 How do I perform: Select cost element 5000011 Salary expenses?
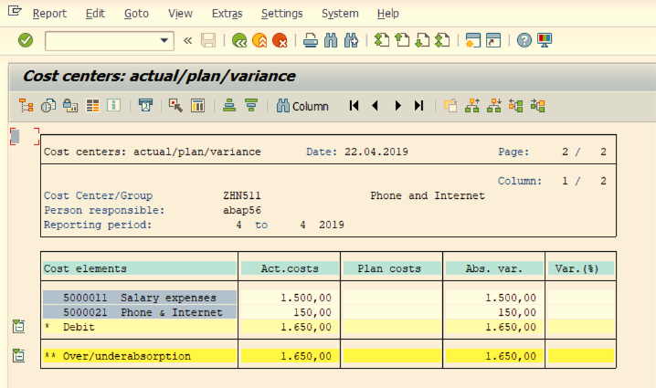click(x=139, y=298)
